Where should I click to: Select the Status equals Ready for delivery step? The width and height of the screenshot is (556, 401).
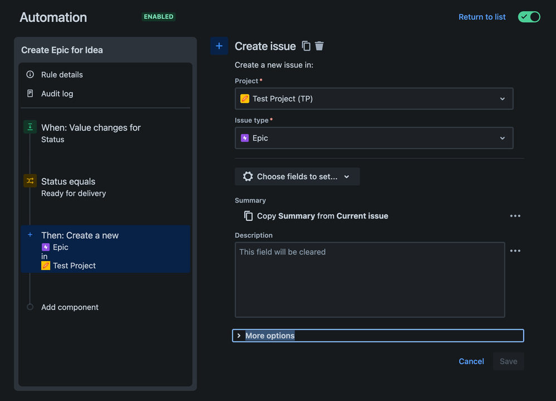pyautogui.click(x=105, y=187)
